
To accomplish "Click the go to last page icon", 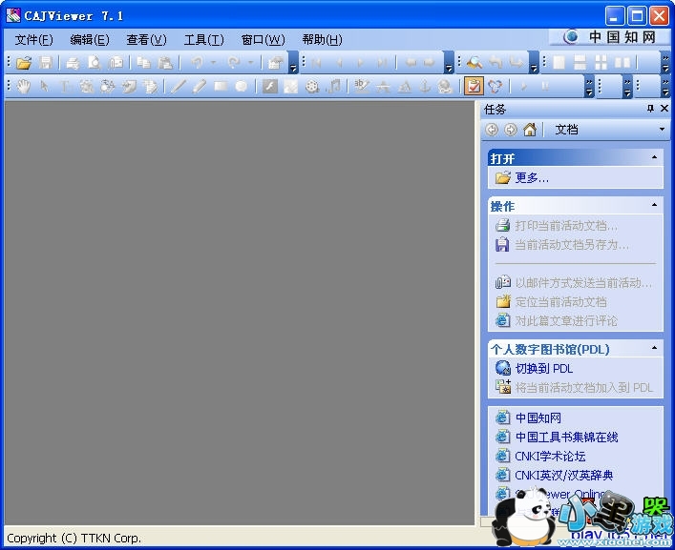I will (x=381, y=63).
